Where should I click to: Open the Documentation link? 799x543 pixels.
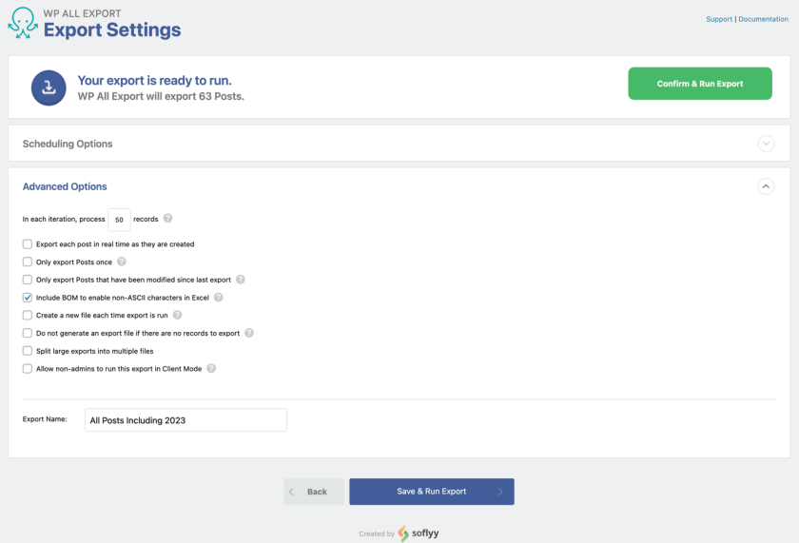pos(764,19)
